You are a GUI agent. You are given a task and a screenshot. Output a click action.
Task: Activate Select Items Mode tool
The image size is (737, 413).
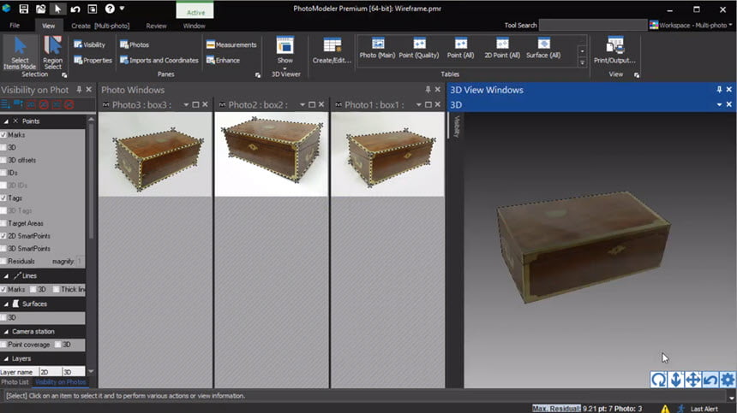(20, 53)
